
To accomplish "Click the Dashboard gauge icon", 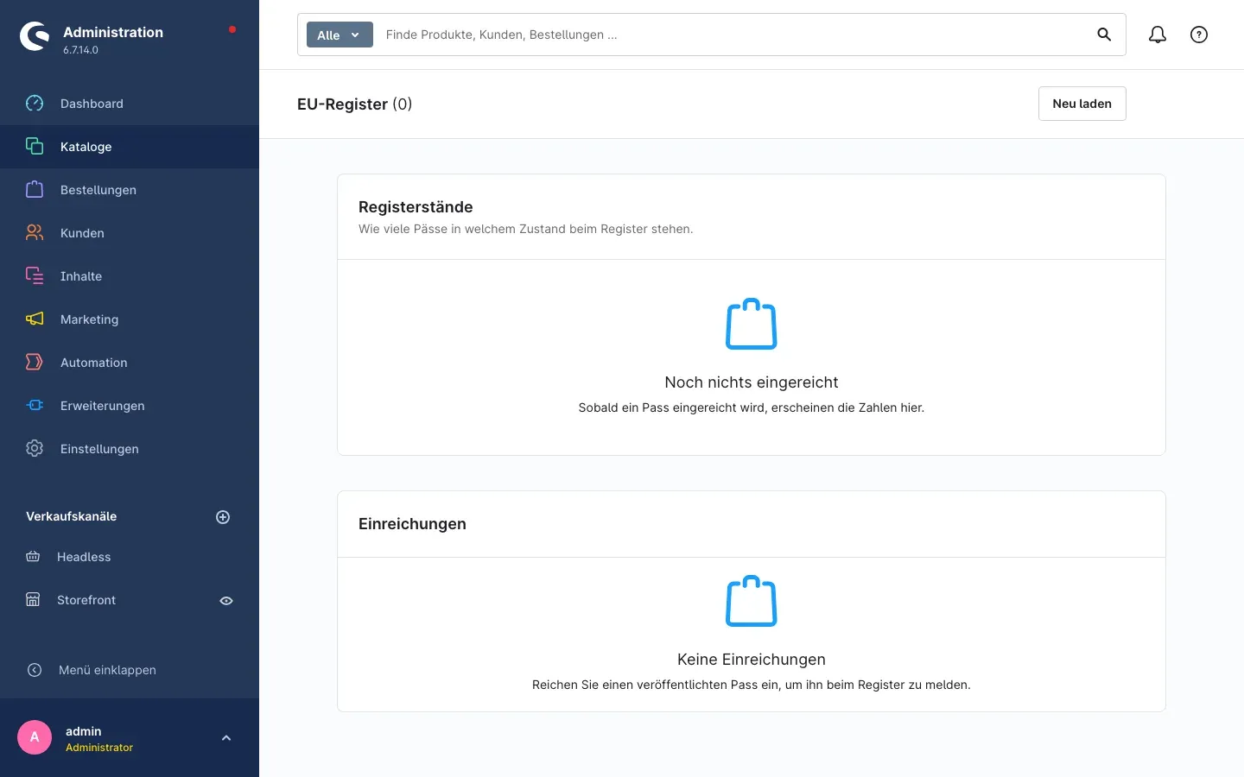I will (x=35, y=104).
